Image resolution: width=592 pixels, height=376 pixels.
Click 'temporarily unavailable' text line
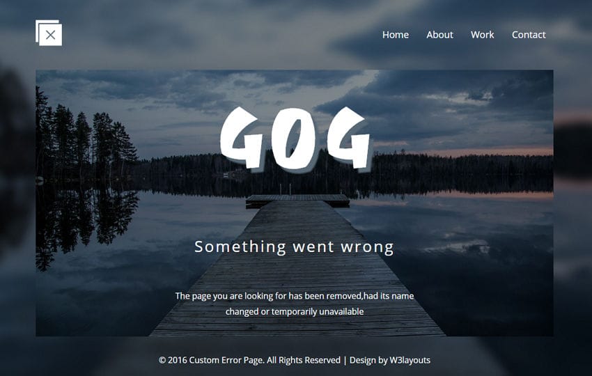pos(295,311)
